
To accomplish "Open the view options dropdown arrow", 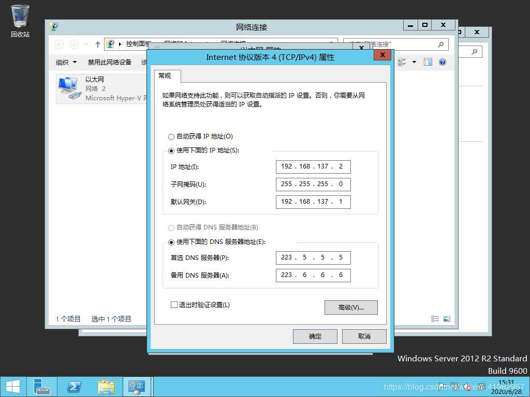I will [x=414, y=62].
